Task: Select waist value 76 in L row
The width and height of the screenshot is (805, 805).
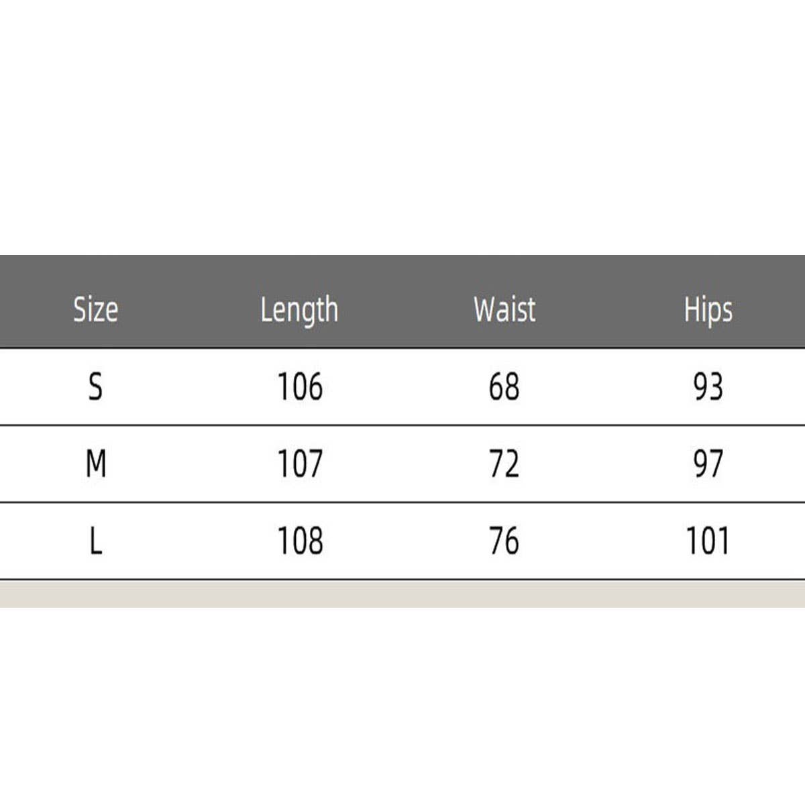Action: point(504,541)
